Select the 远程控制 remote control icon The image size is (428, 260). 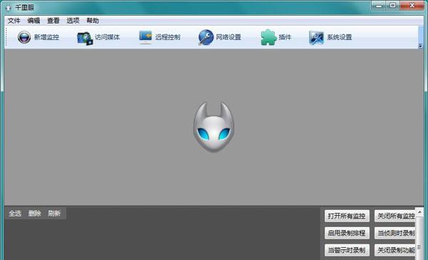click(x=146, y=37)
